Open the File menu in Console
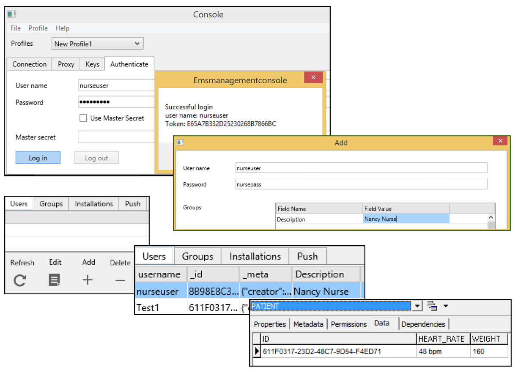 [x=16, y=28]
